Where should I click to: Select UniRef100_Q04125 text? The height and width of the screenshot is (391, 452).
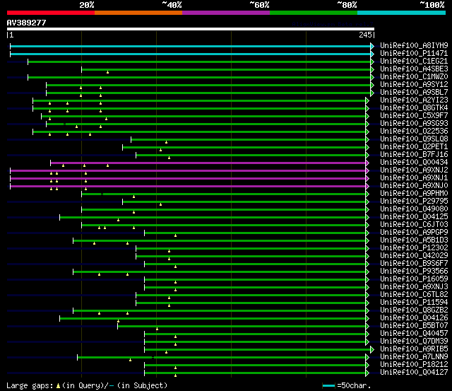(414, 217)
